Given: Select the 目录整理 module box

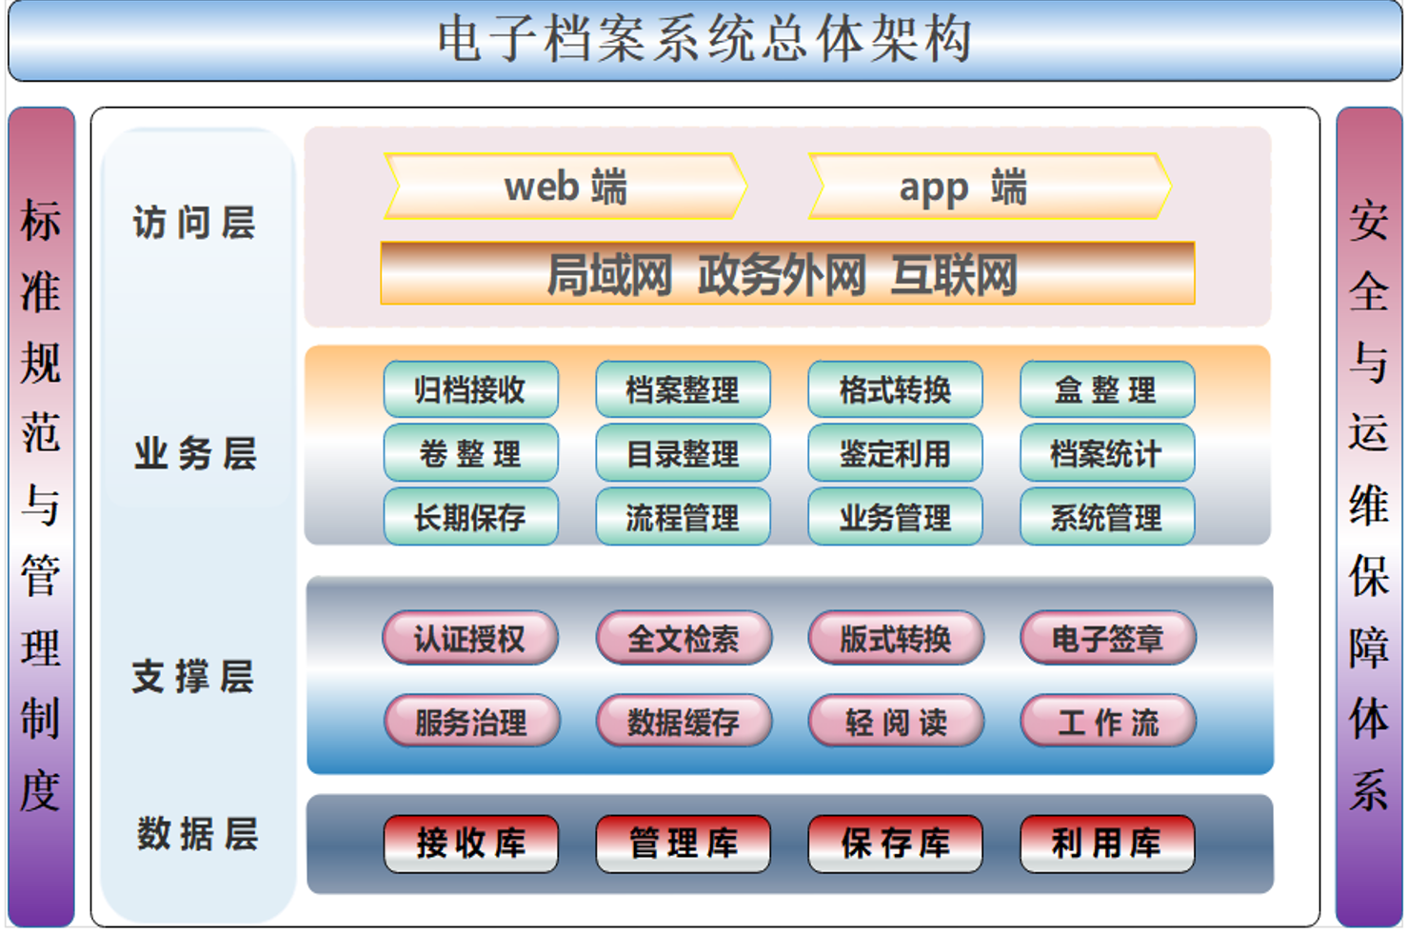Looking at the screenshot, I should (683, 453).
